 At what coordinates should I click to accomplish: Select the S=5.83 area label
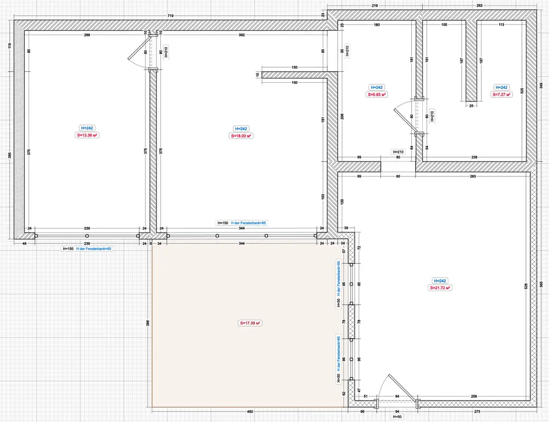coord(376,94)
